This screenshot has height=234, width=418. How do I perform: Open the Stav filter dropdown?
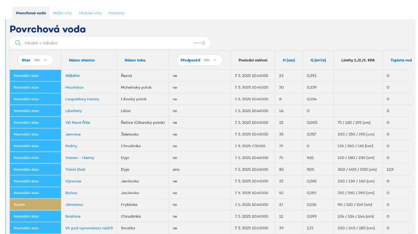[35, 60]
